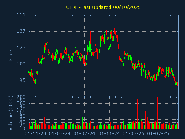Select the 137 price tick label

click(21, 31)
